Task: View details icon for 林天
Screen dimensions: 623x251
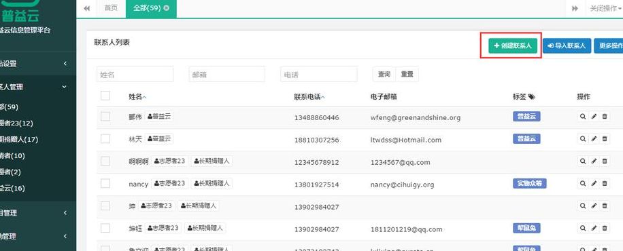Action: [x=583, y=139]
